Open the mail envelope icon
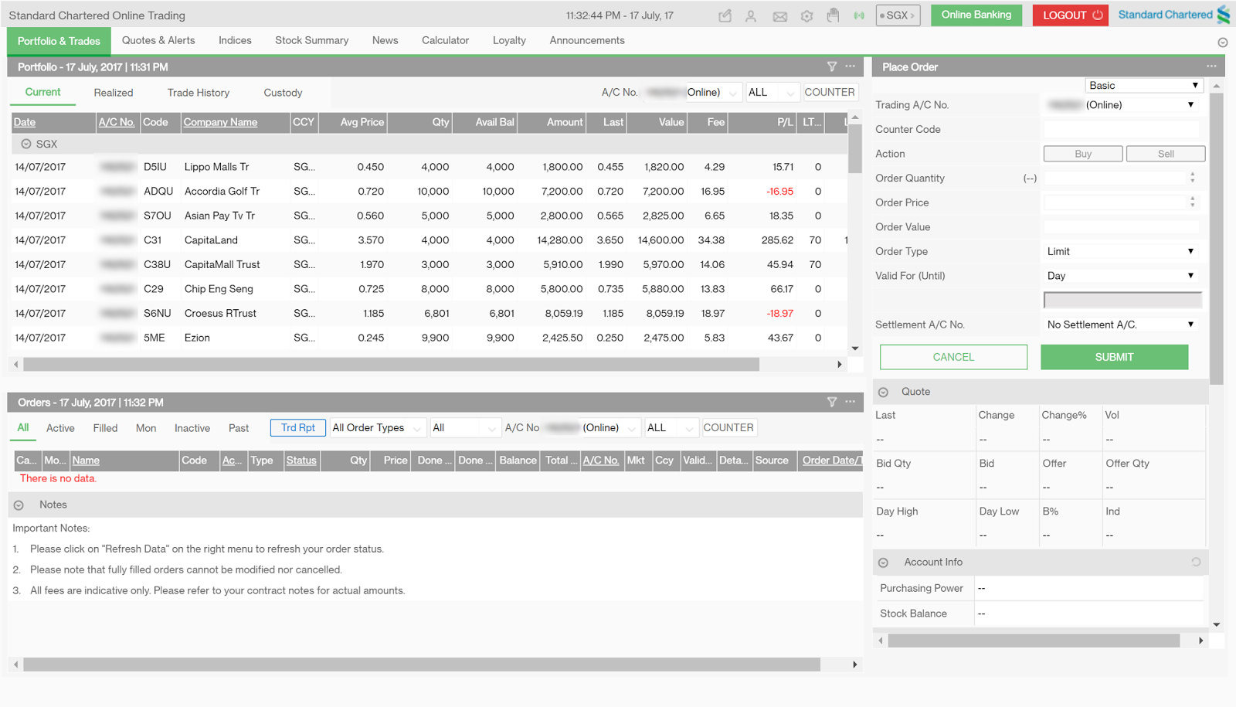Image resolution: width=1236 pixels, height=707 pixels. (x=780, y=16)
